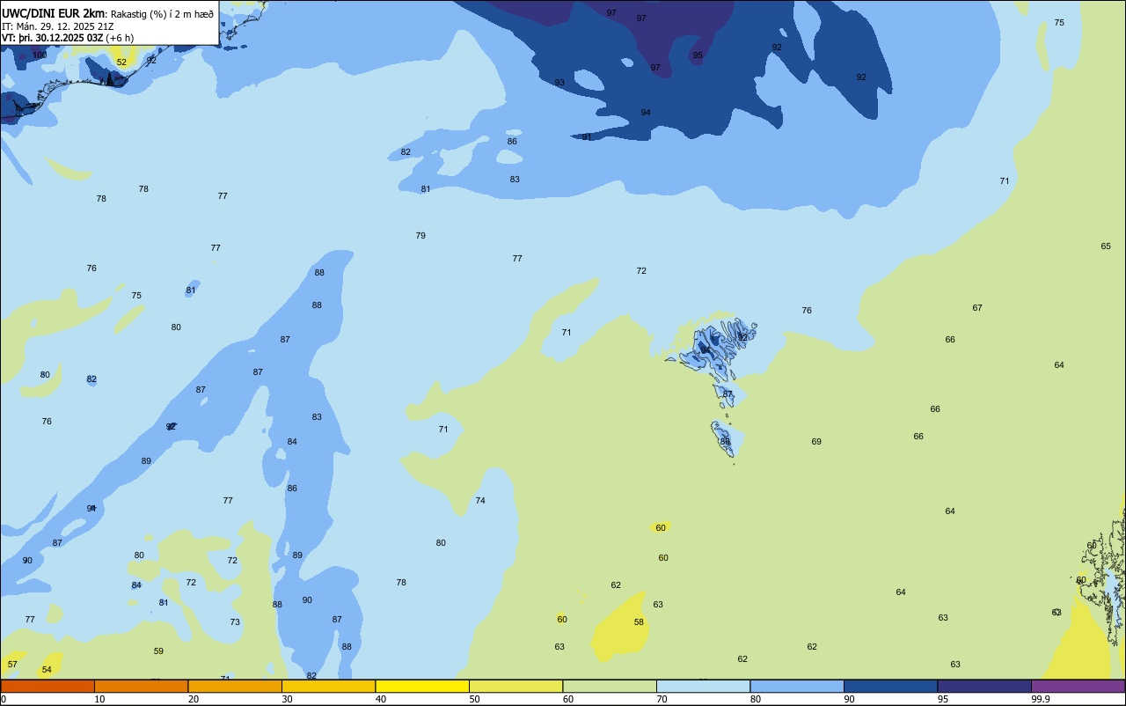The width and height of the screenshot is (1126, 706).
Task: Click the humidity value 67 on map
Action: coord(977,307)
